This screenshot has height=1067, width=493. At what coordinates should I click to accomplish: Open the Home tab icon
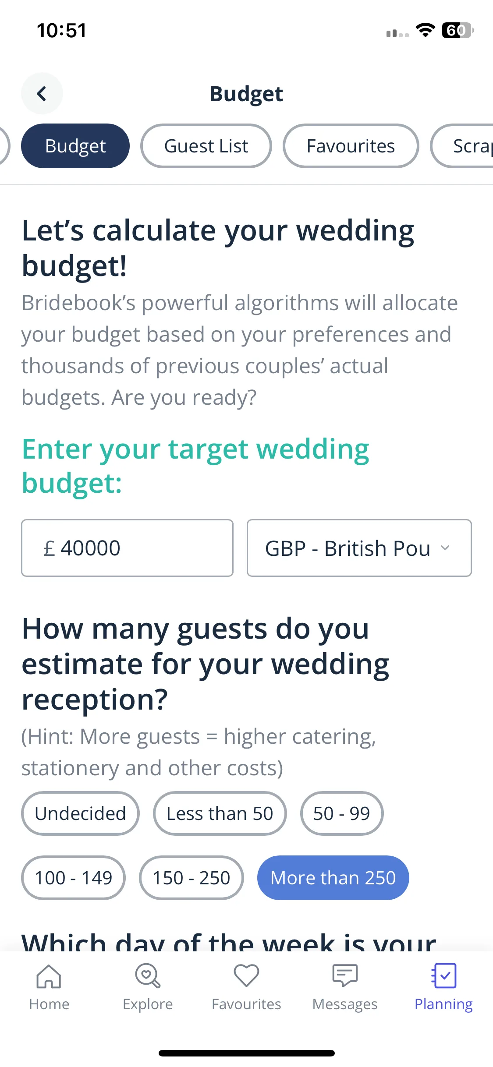(49, 976)
